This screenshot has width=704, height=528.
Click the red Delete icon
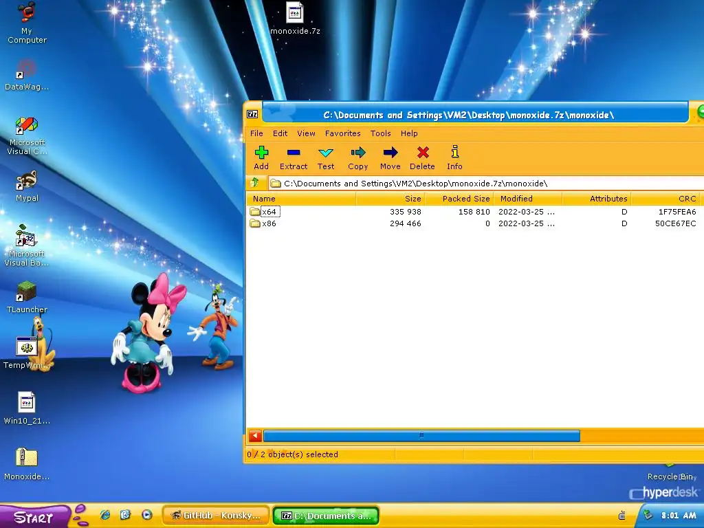(x=423, y=158)
